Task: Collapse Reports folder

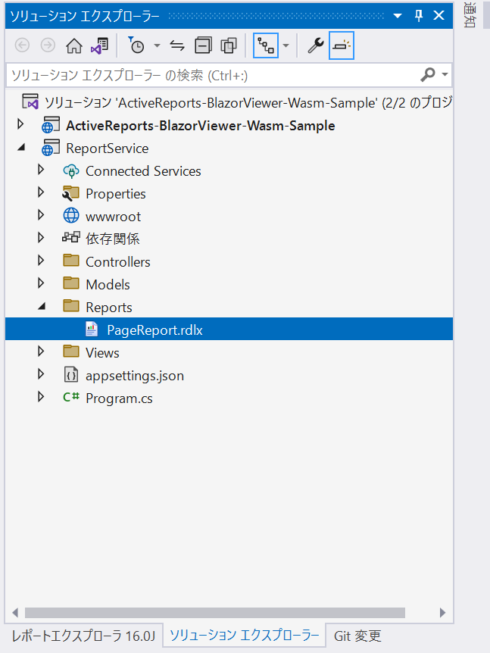Action: tap(42, 306)
